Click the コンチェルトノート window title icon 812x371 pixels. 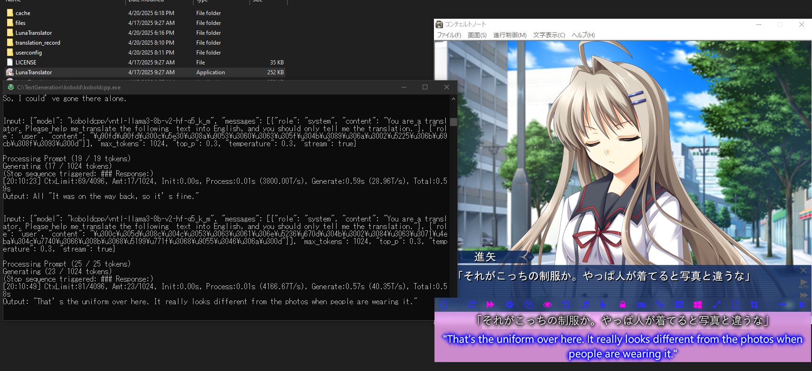tap(439, 24)
